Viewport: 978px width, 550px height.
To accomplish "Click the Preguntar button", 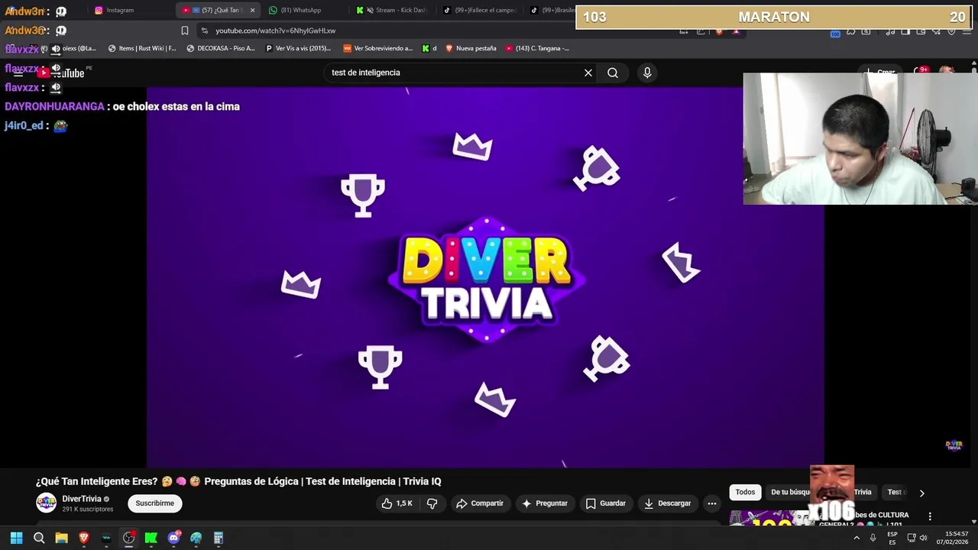I will (x=545, y=503).
